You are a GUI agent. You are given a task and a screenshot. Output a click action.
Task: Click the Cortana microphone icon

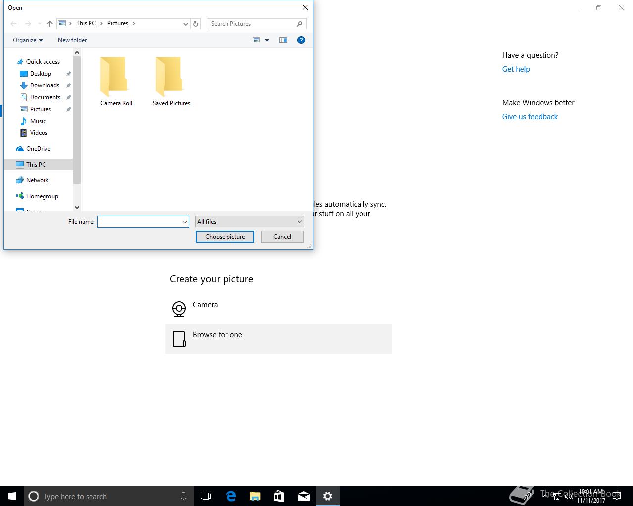pyautogui.click(x=183, y=496)
